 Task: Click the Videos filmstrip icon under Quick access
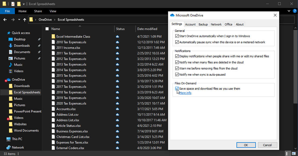pyautogui.click(x=11, y=71)
